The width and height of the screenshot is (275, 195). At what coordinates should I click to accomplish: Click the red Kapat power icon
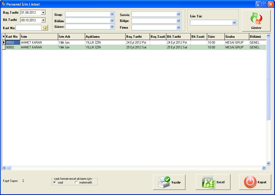point(250,182)
